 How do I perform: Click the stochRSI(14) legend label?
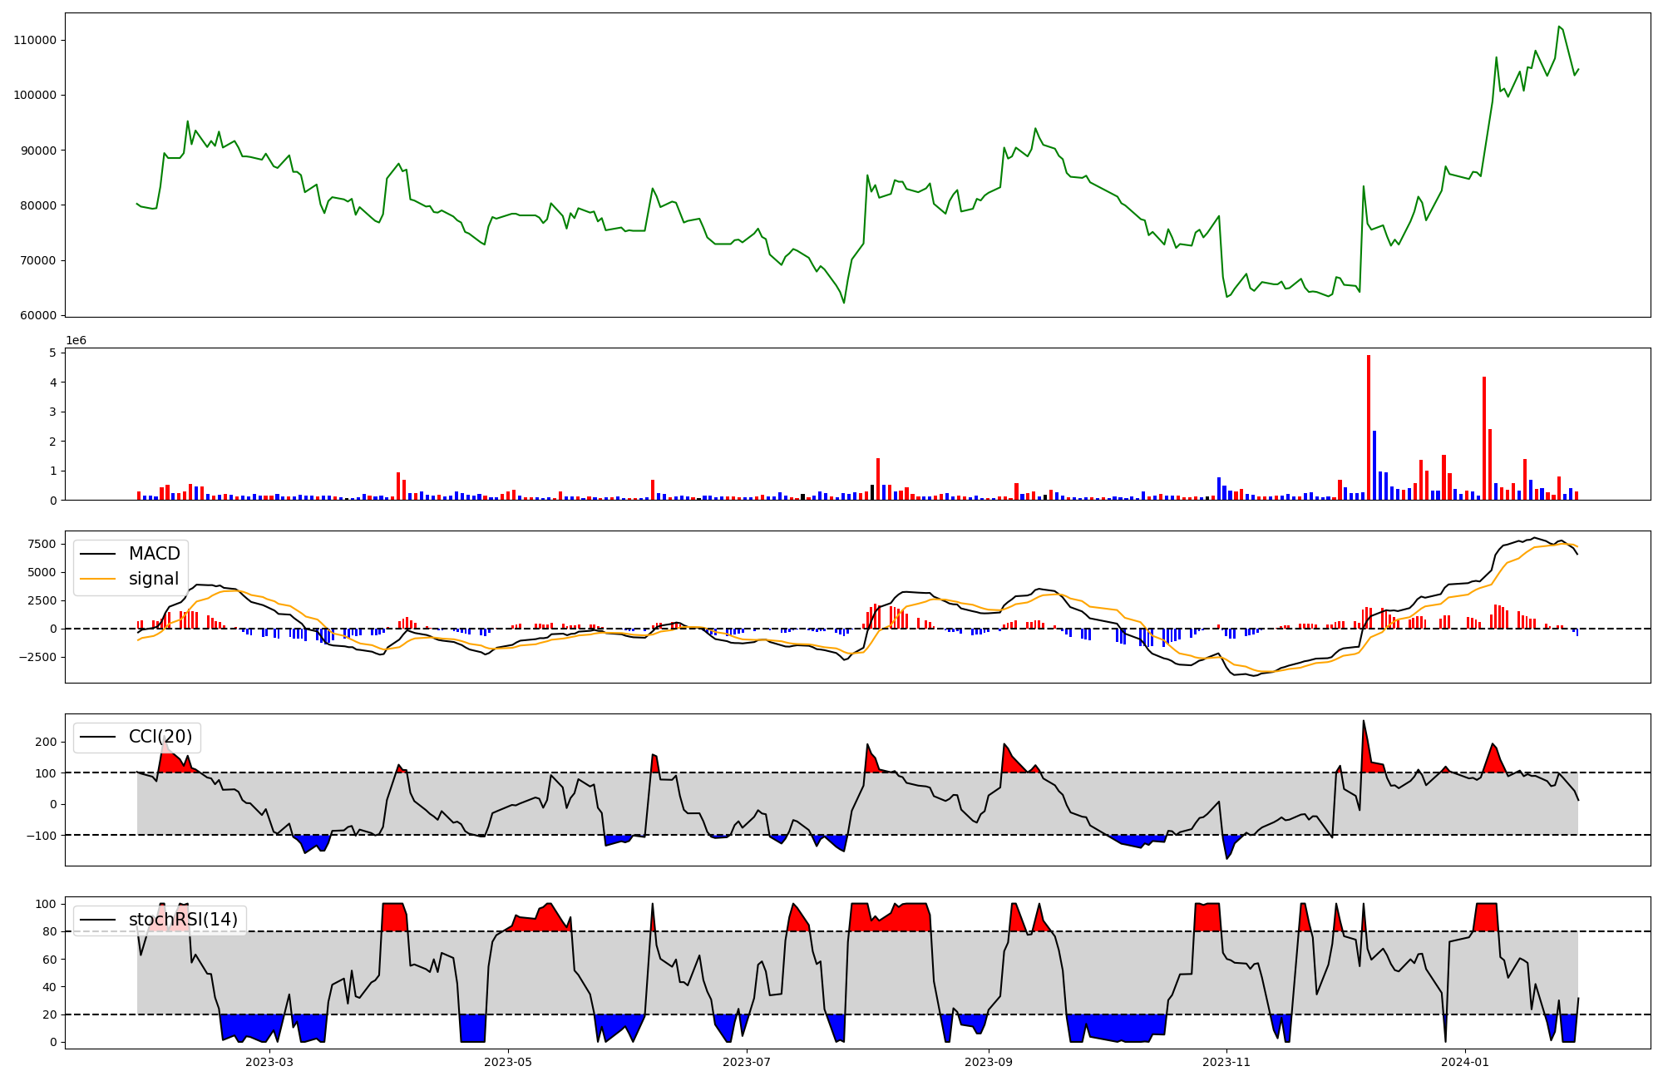pos(183,920)
